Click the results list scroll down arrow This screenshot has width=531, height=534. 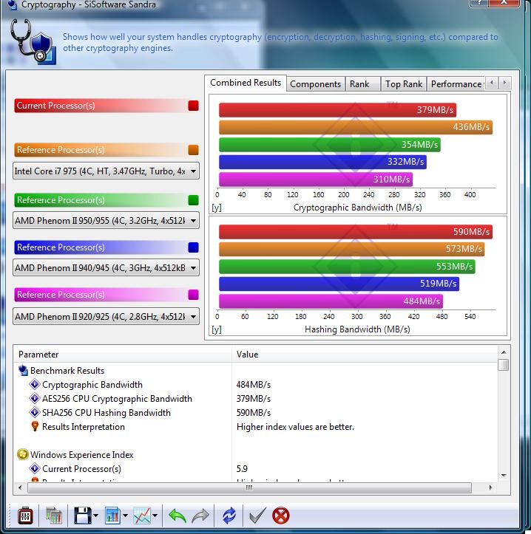click(504, 476)
